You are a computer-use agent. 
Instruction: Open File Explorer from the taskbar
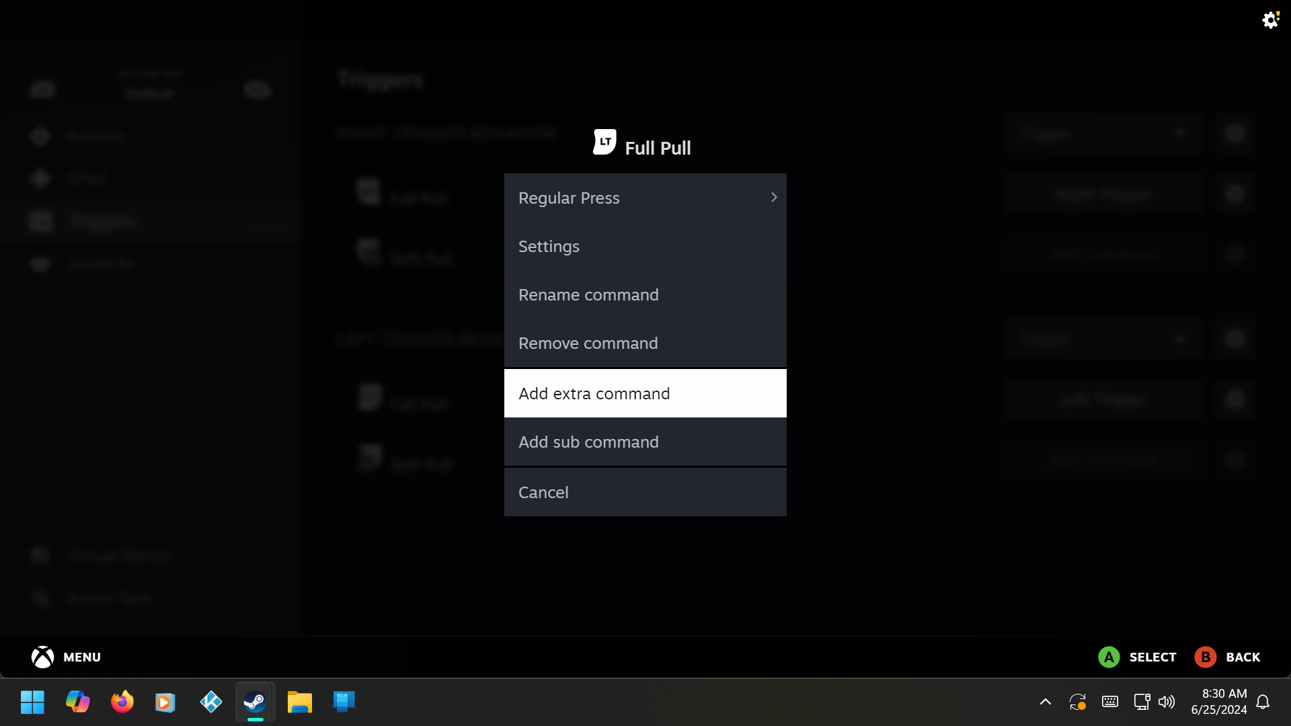point(299,702)
